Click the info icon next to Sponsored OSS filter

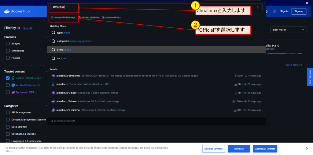click(36, 92)
